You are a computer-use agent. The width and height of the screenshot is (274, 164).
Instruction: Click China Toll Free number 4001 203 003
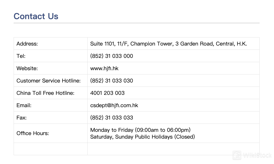pos(107,93)
